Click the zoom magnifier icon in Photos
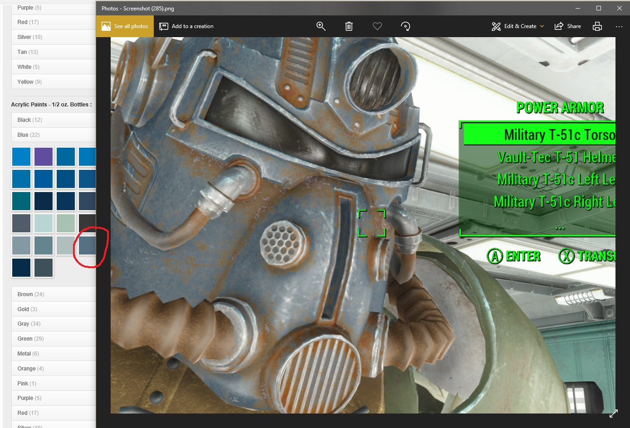The height and width of the screenshot is (428, 630). coord(321,26)
